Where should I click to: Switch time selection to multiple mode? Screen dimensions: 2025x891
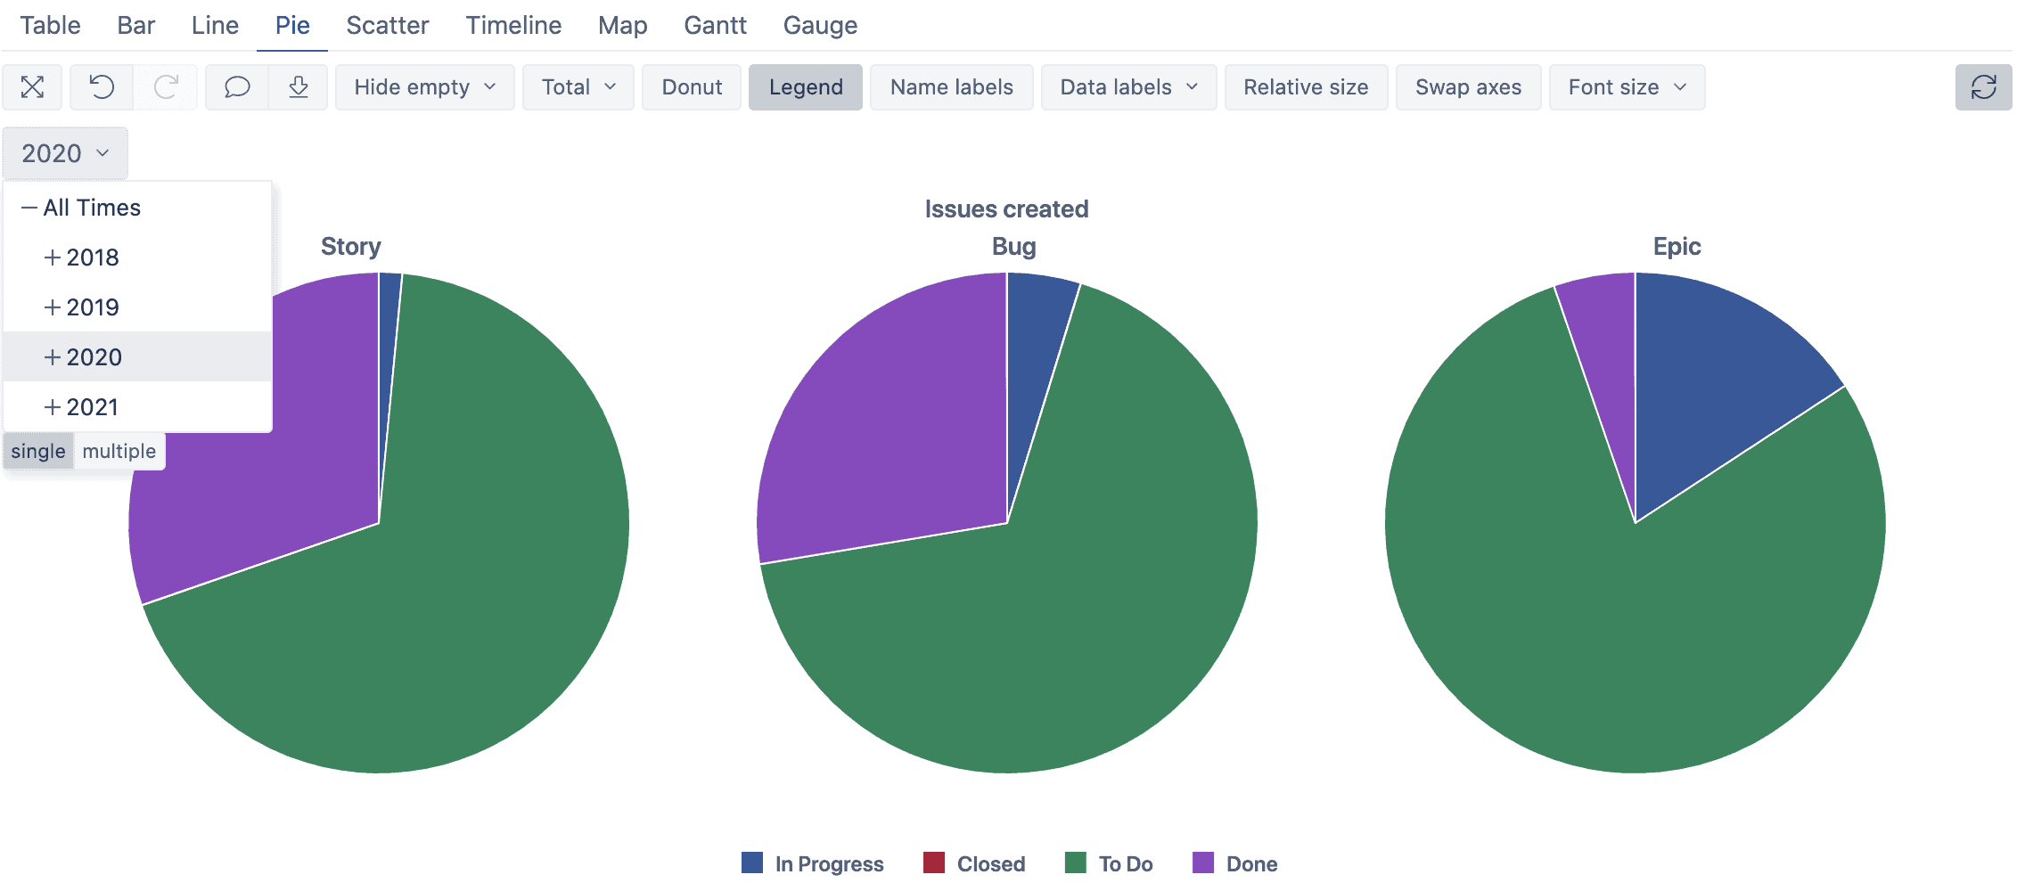point(118,450)
